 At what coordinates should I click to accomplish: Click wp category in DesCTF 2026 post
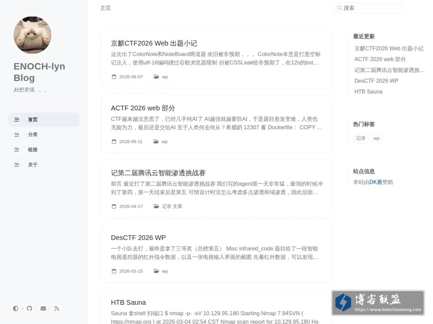click(165, 271)
